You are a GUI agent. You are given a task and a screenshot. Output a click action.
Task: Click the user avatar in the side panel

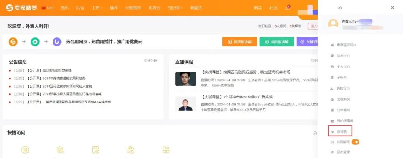tap(333, 24)
